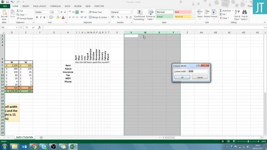Click the Column width input field

pyautogui.click(x=198, y=71)
